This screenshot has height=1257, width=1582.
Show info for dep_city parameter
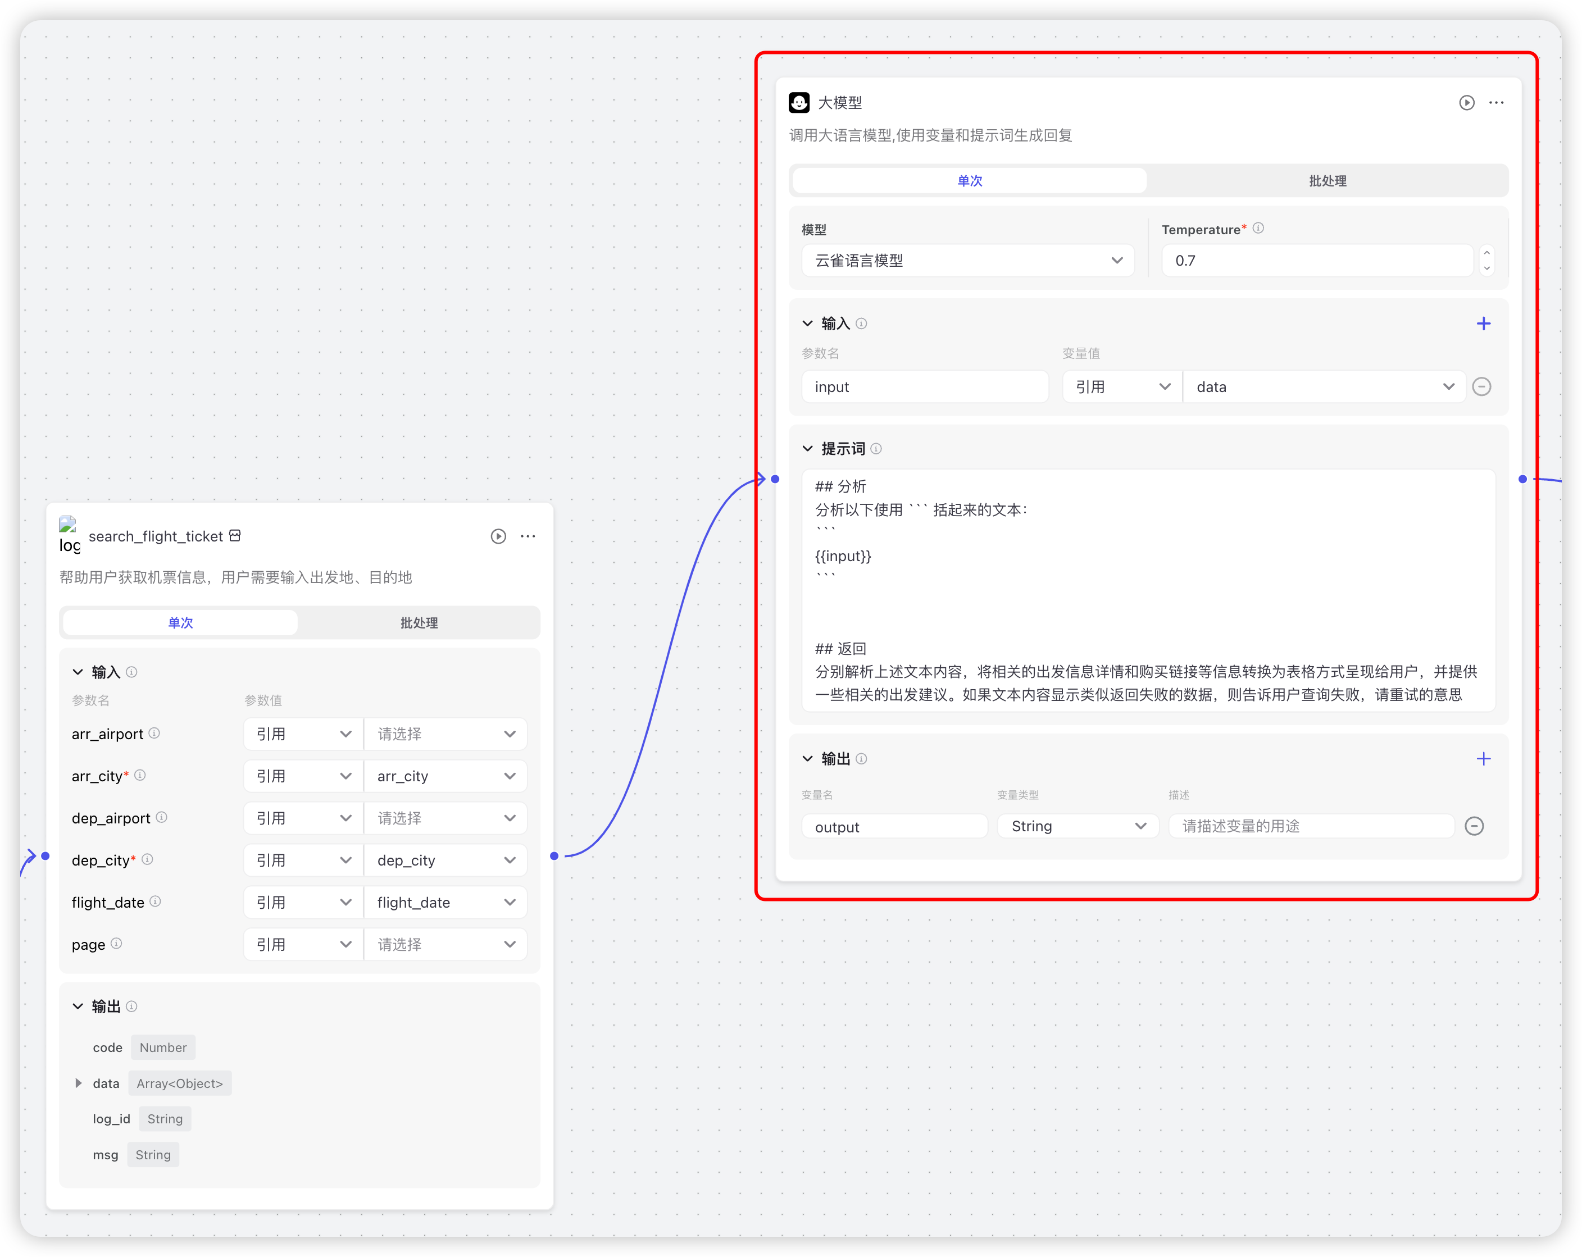(x=148, y=859)
